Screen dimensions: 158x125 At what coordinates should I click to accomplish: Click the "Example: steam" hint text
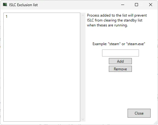pos(119,44)
